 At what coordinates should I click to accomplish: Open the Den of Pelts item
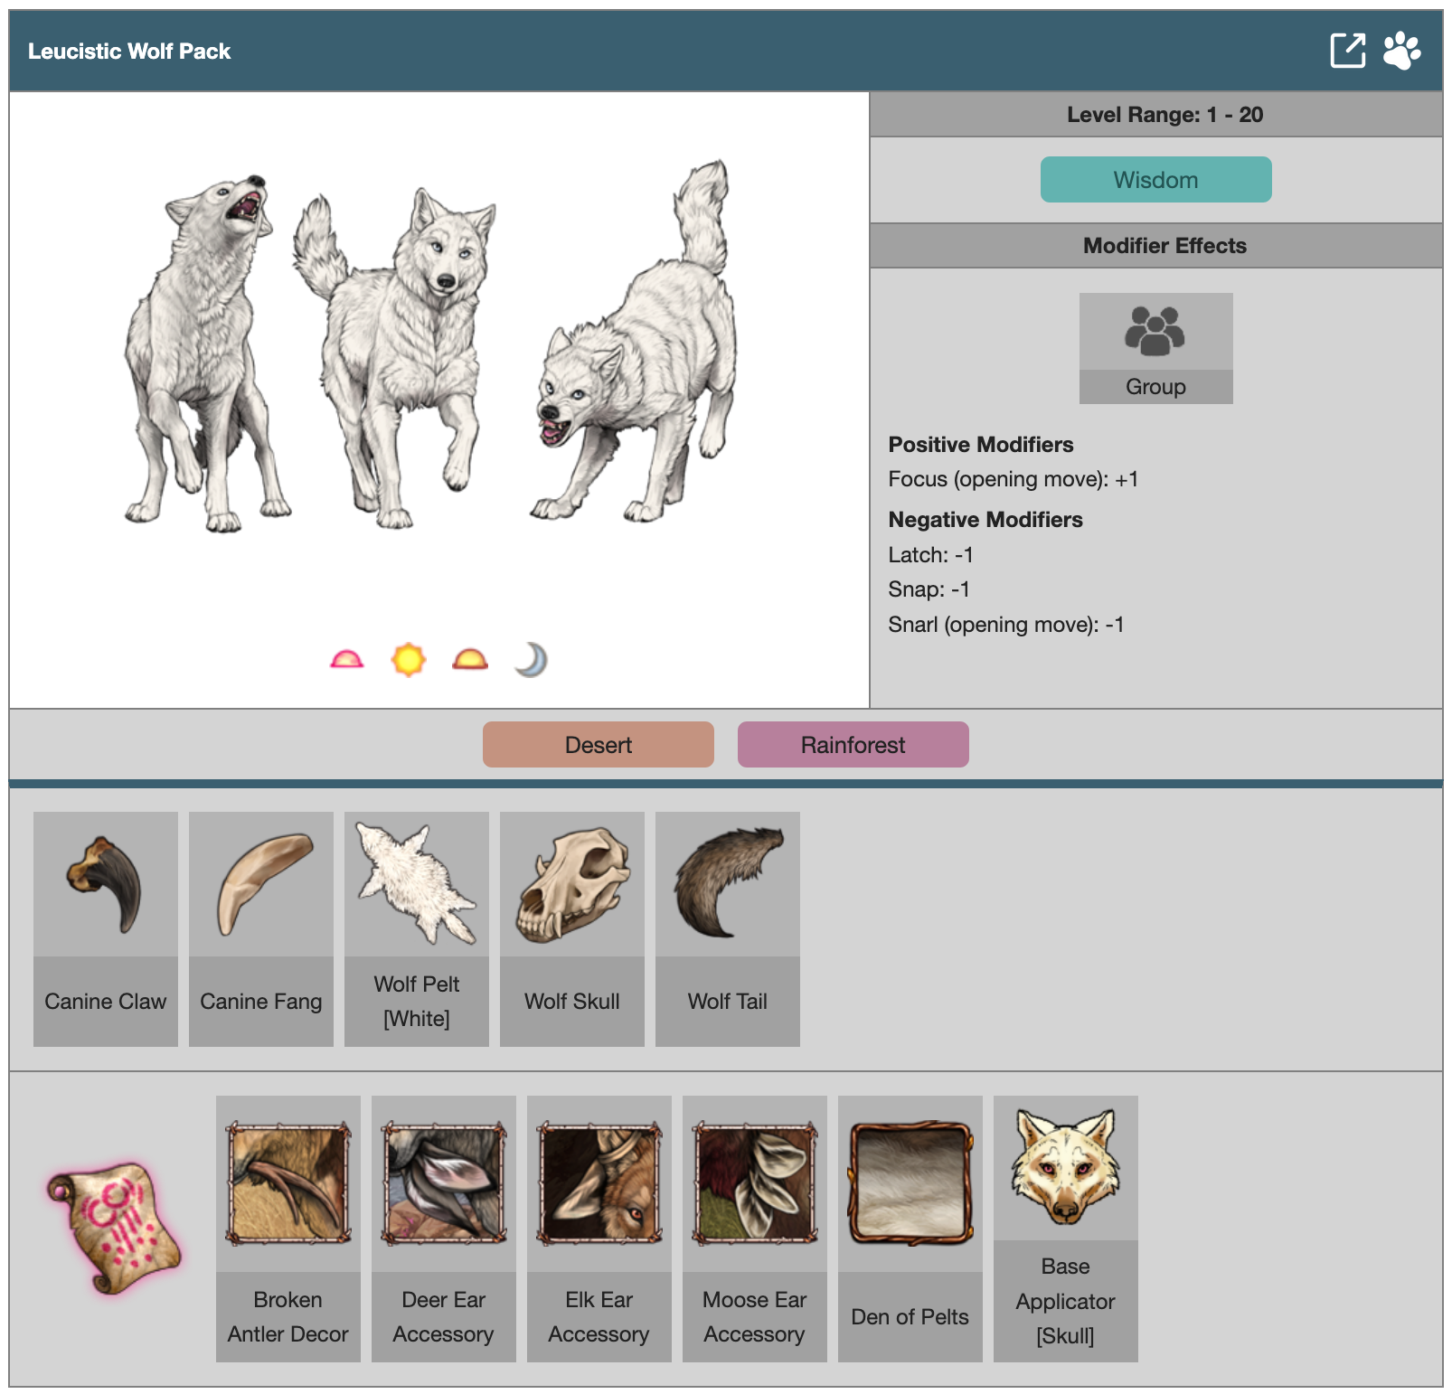coord(910,1229)
